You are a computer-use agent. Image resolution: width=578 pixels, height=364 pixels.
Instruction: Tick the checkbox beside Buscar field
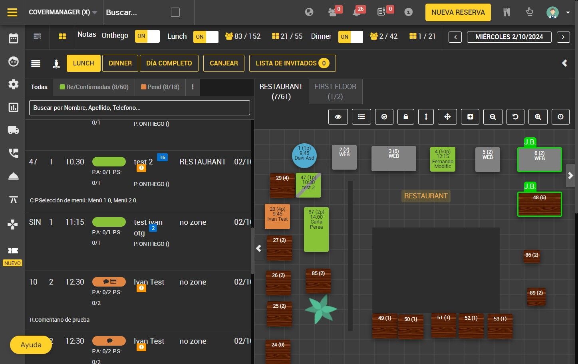(175, 12)
